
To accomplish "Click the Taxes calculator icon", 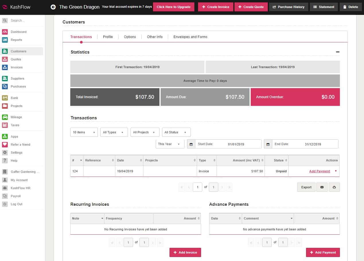I will point(5,125).
